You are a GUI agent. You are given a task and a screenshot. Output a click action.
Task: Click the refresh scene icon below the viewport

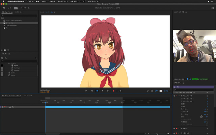147,91
